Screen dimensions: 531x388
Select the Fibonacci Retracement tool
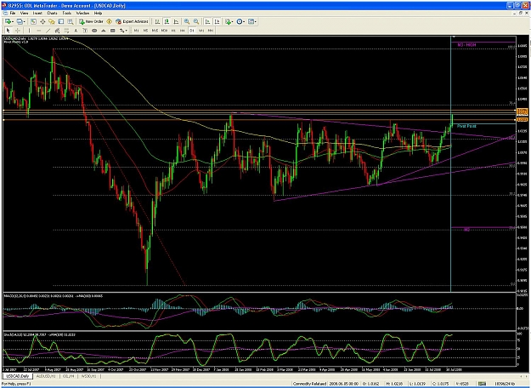click(x=66, y=31)
